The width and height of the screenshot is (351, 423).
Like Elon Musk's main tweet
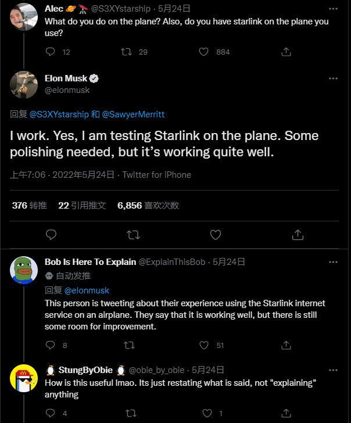(x=216, y=235)
